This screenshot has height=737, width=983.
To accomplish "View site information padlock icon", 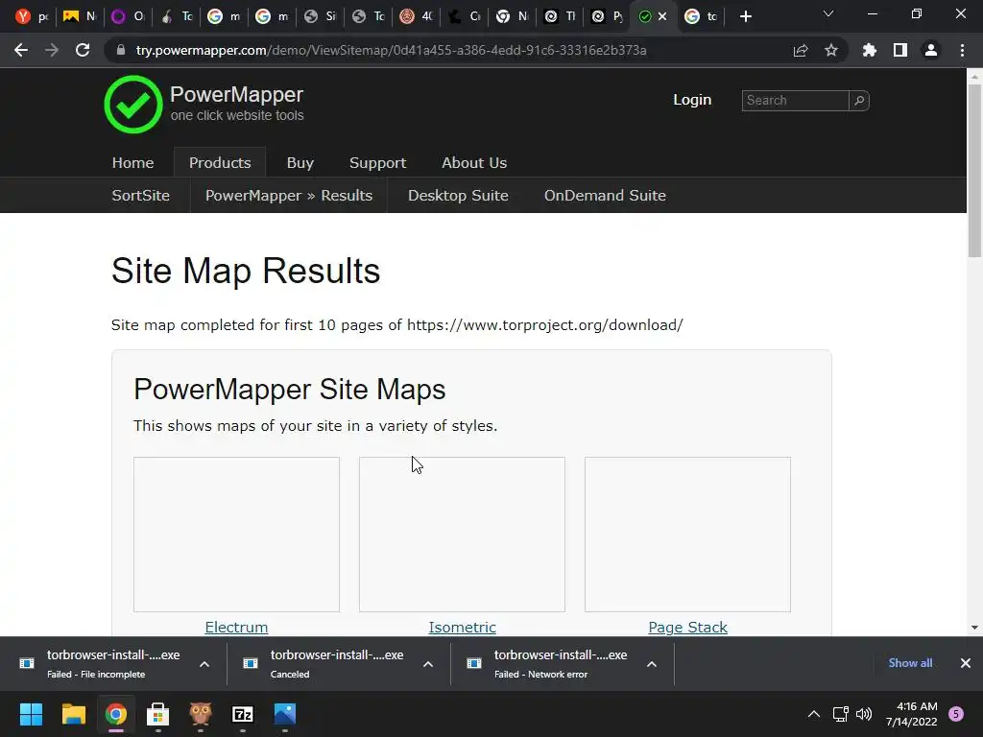I will point(121,50).
